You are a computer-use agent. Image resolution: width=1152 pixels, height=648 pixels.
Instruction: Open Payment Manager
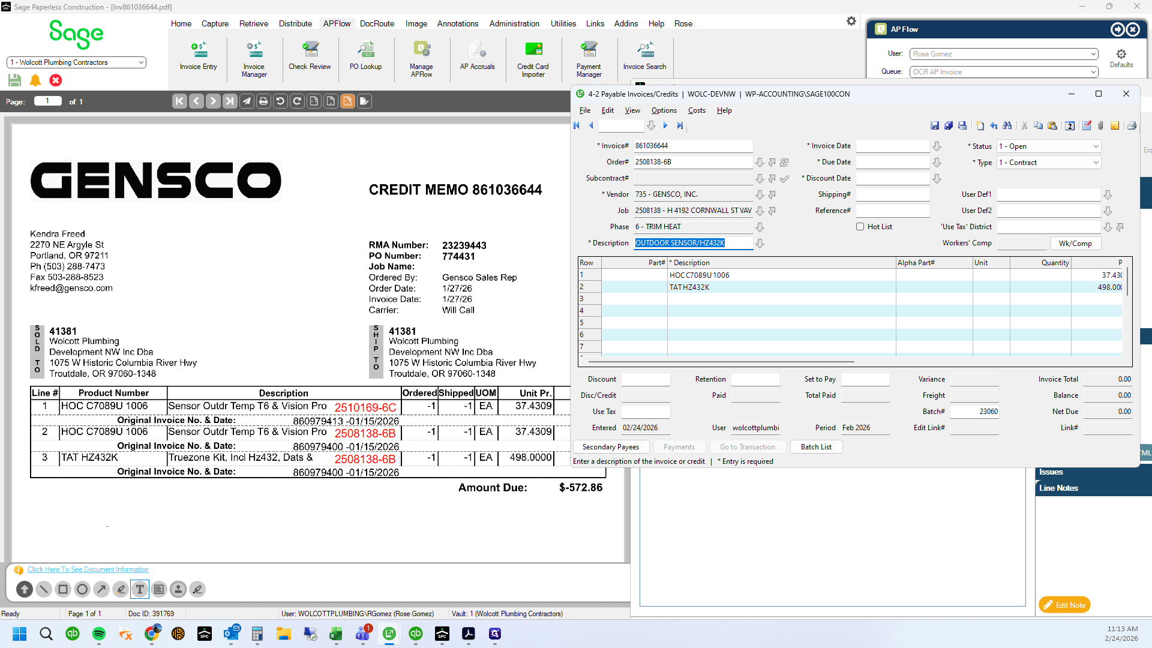click(x=589, y=59)
